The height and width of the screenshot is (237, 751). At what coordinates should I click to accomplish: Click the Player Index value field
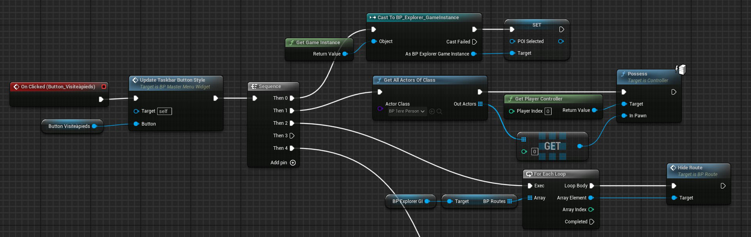click(548, 111)
